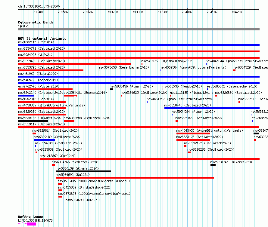
Task: Click the nsv546572 (Cooper2011) label
Action: point(38,80)
